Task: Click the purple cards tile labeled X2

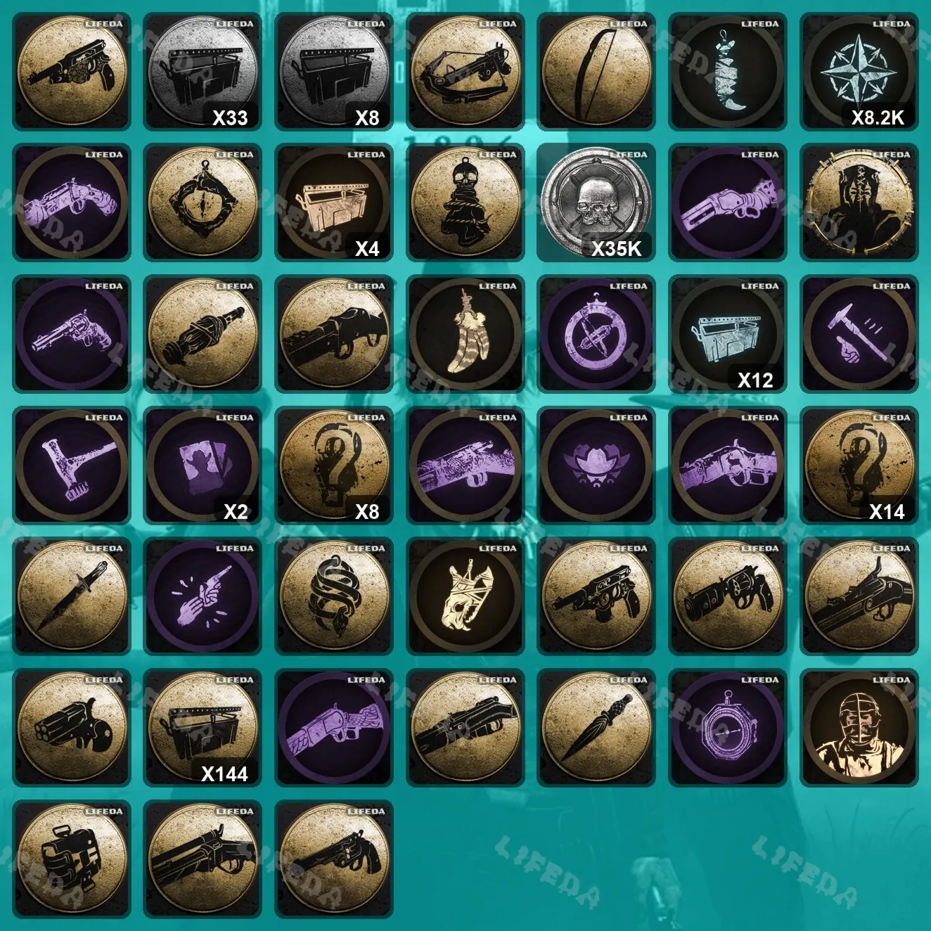Action: click(203, 465)
